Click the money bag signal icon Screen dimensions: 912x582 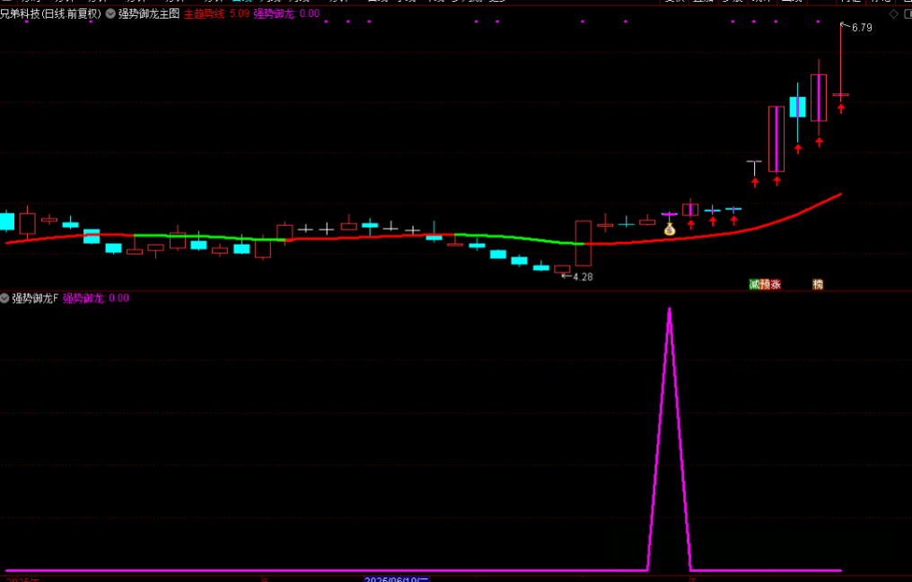pos(669,230)
